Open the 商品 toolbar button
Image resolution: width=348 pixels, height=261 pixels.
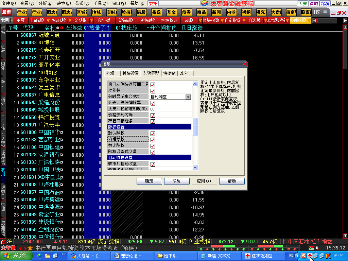coord(202,12)
